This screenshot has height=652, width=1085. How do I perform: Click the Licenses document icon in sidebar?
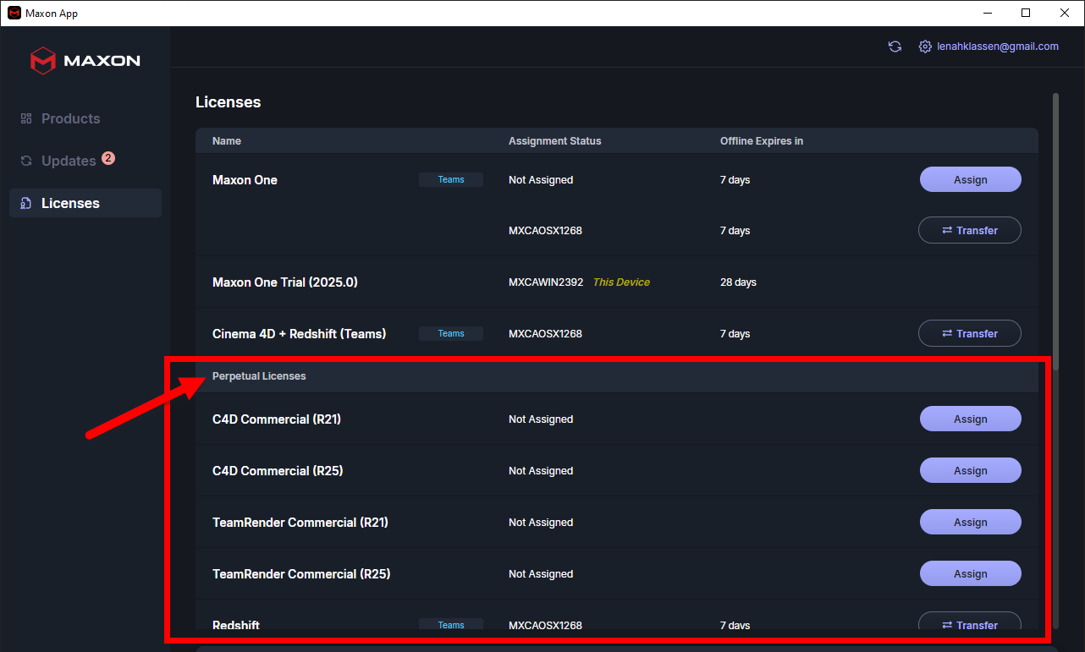pyautogui.click(x=26, y=203)
